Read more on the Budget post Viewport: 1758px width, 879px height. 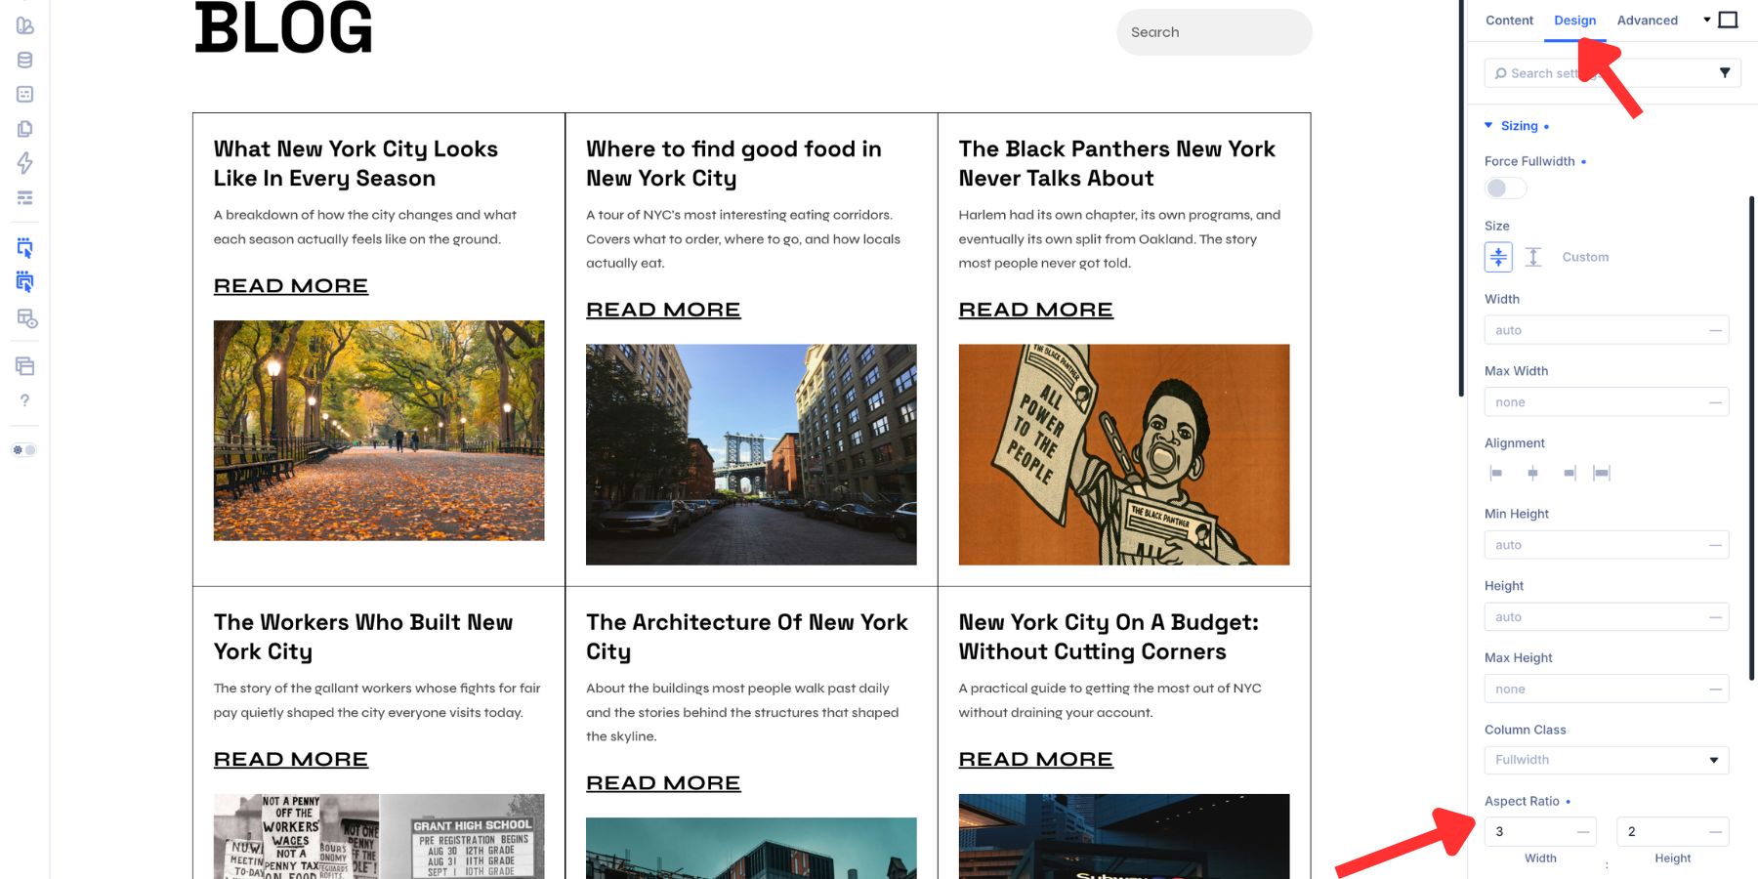coord(1035,760)
